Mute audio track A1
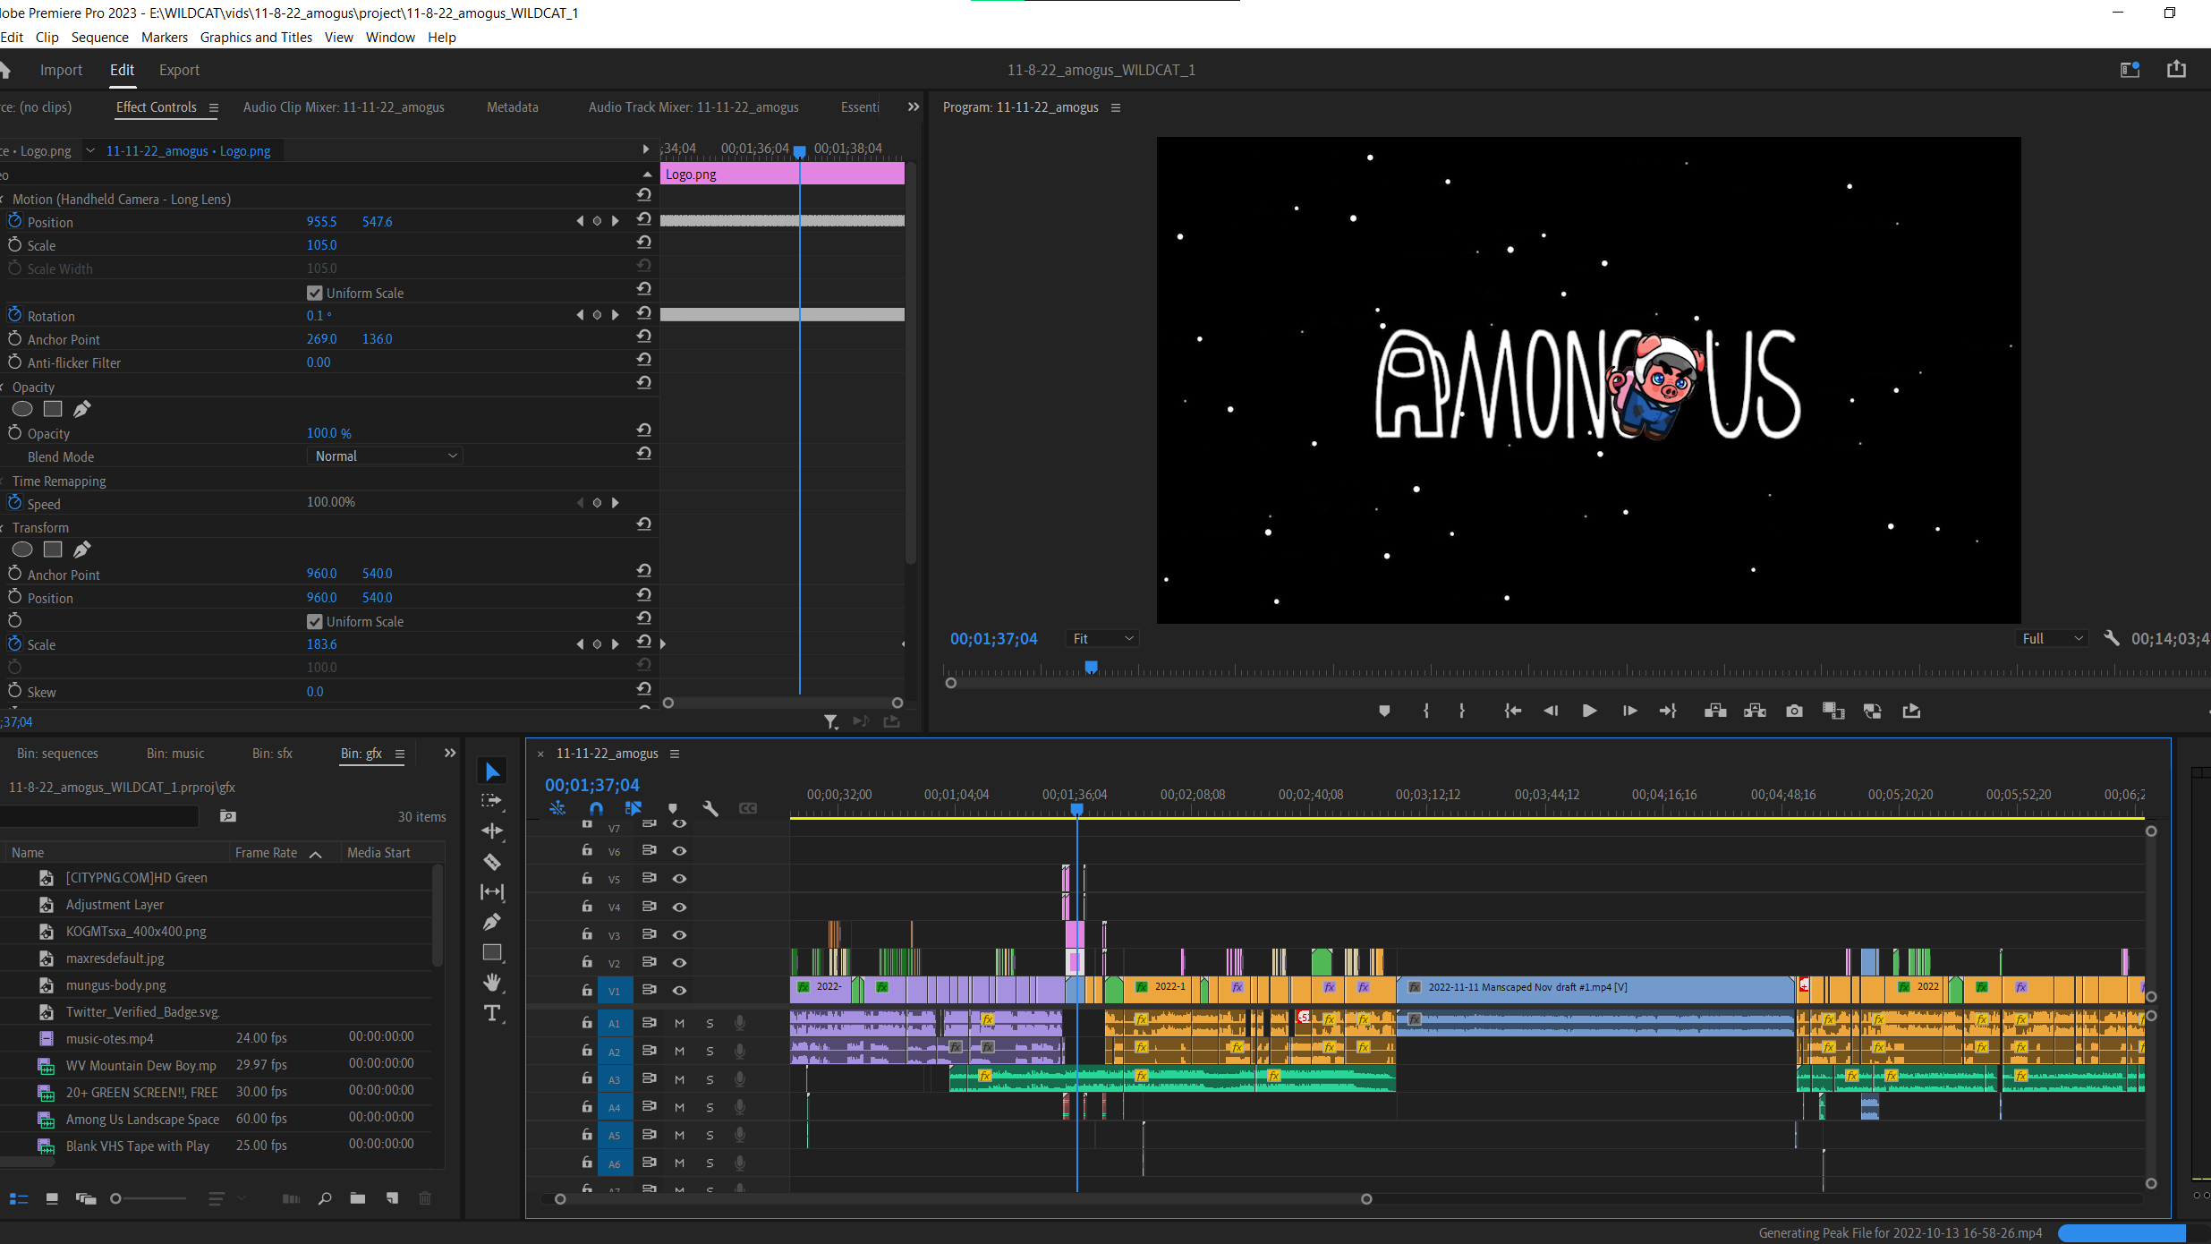Viewport: 2211px width, 1244px height. 679,1023
